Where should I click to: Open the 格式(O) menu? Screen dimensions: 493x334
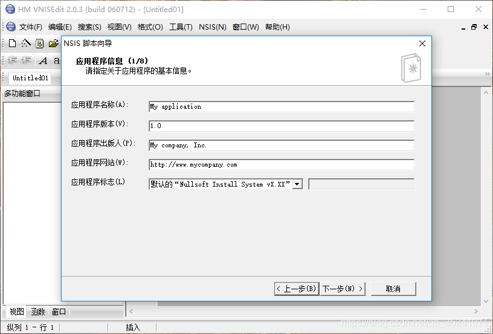coord(150,27)
